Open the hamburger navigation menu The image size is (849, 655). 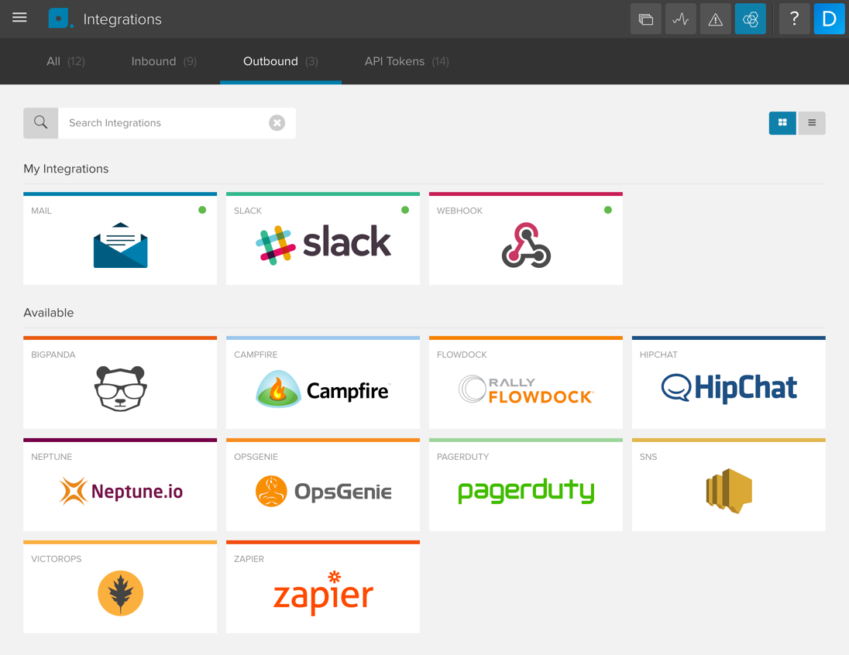[x=19, y=18]
